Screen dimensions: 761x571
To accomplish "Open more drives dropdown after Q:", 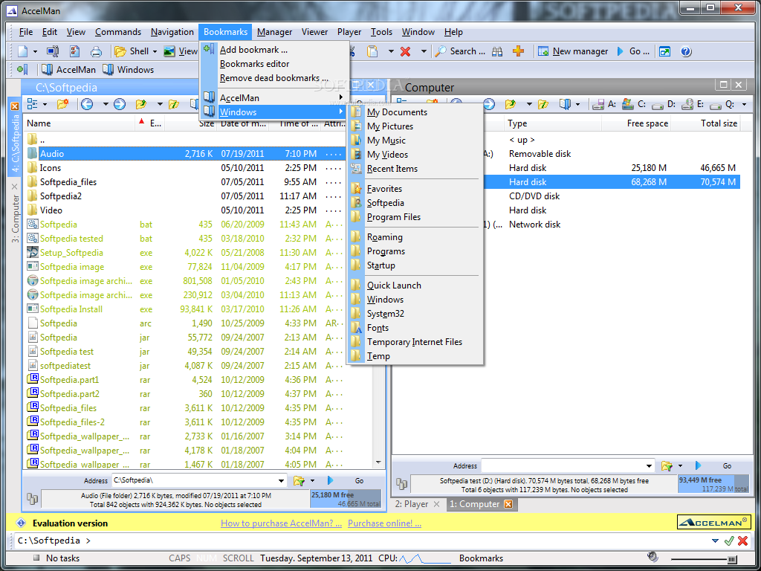I will click(x=745, y=104).
